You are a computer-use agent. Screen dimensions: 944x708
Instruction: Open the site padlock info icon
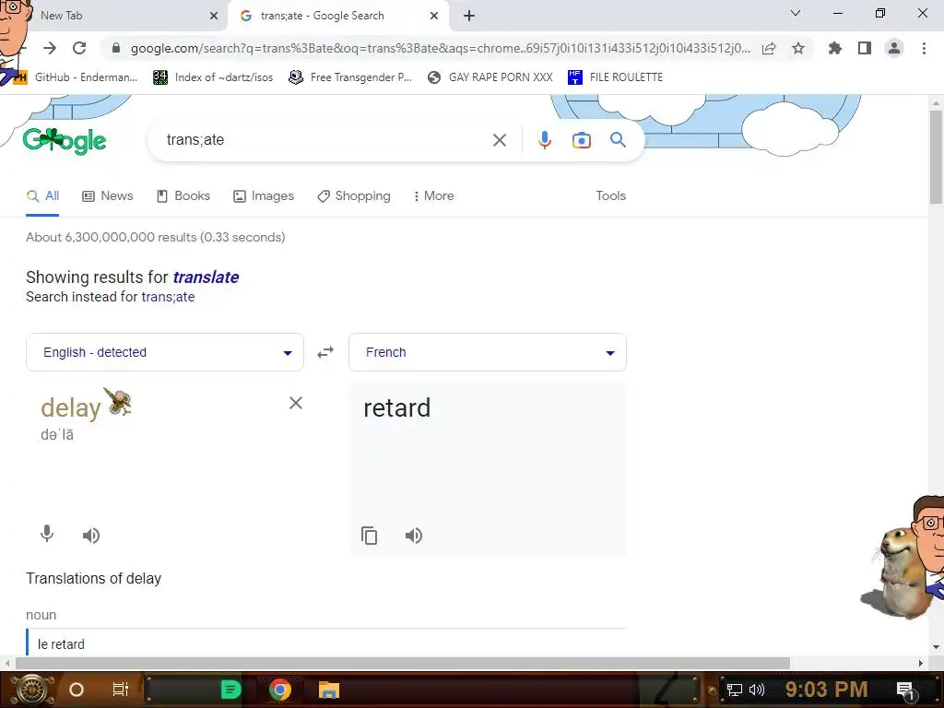[x=116, y=48]
